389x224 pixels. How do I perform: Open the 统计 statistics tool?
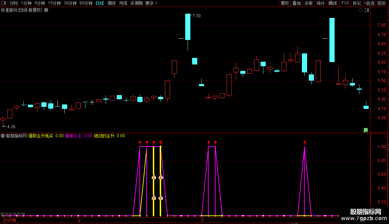pos(320,3)
